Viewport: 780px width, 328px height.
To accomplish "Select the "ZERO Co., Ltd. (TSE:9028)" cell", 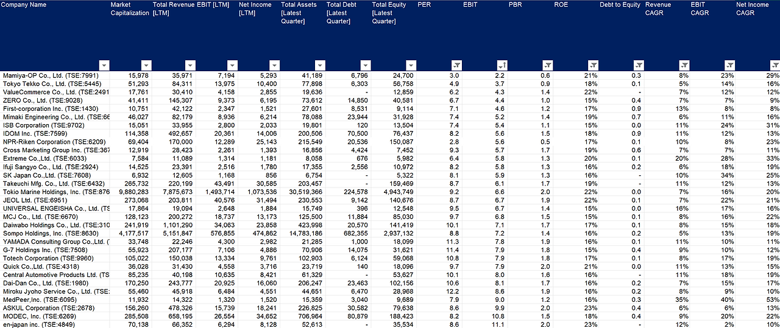I will point(55,100).
